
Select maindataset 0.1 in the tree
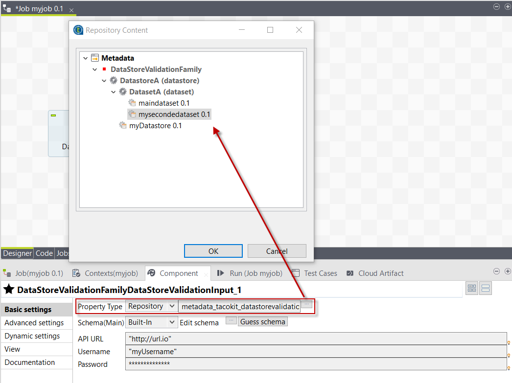click(163, 103)
